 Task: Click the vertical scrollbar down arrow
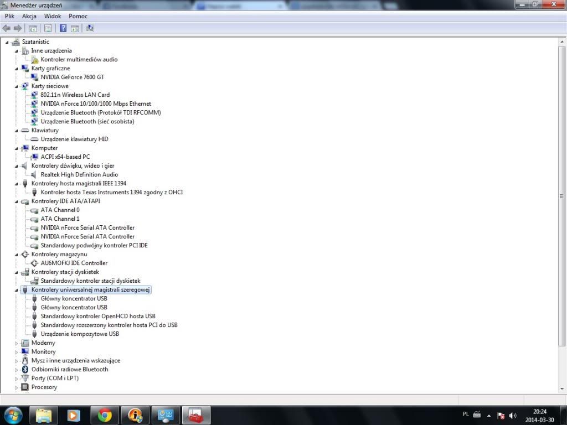562,389
